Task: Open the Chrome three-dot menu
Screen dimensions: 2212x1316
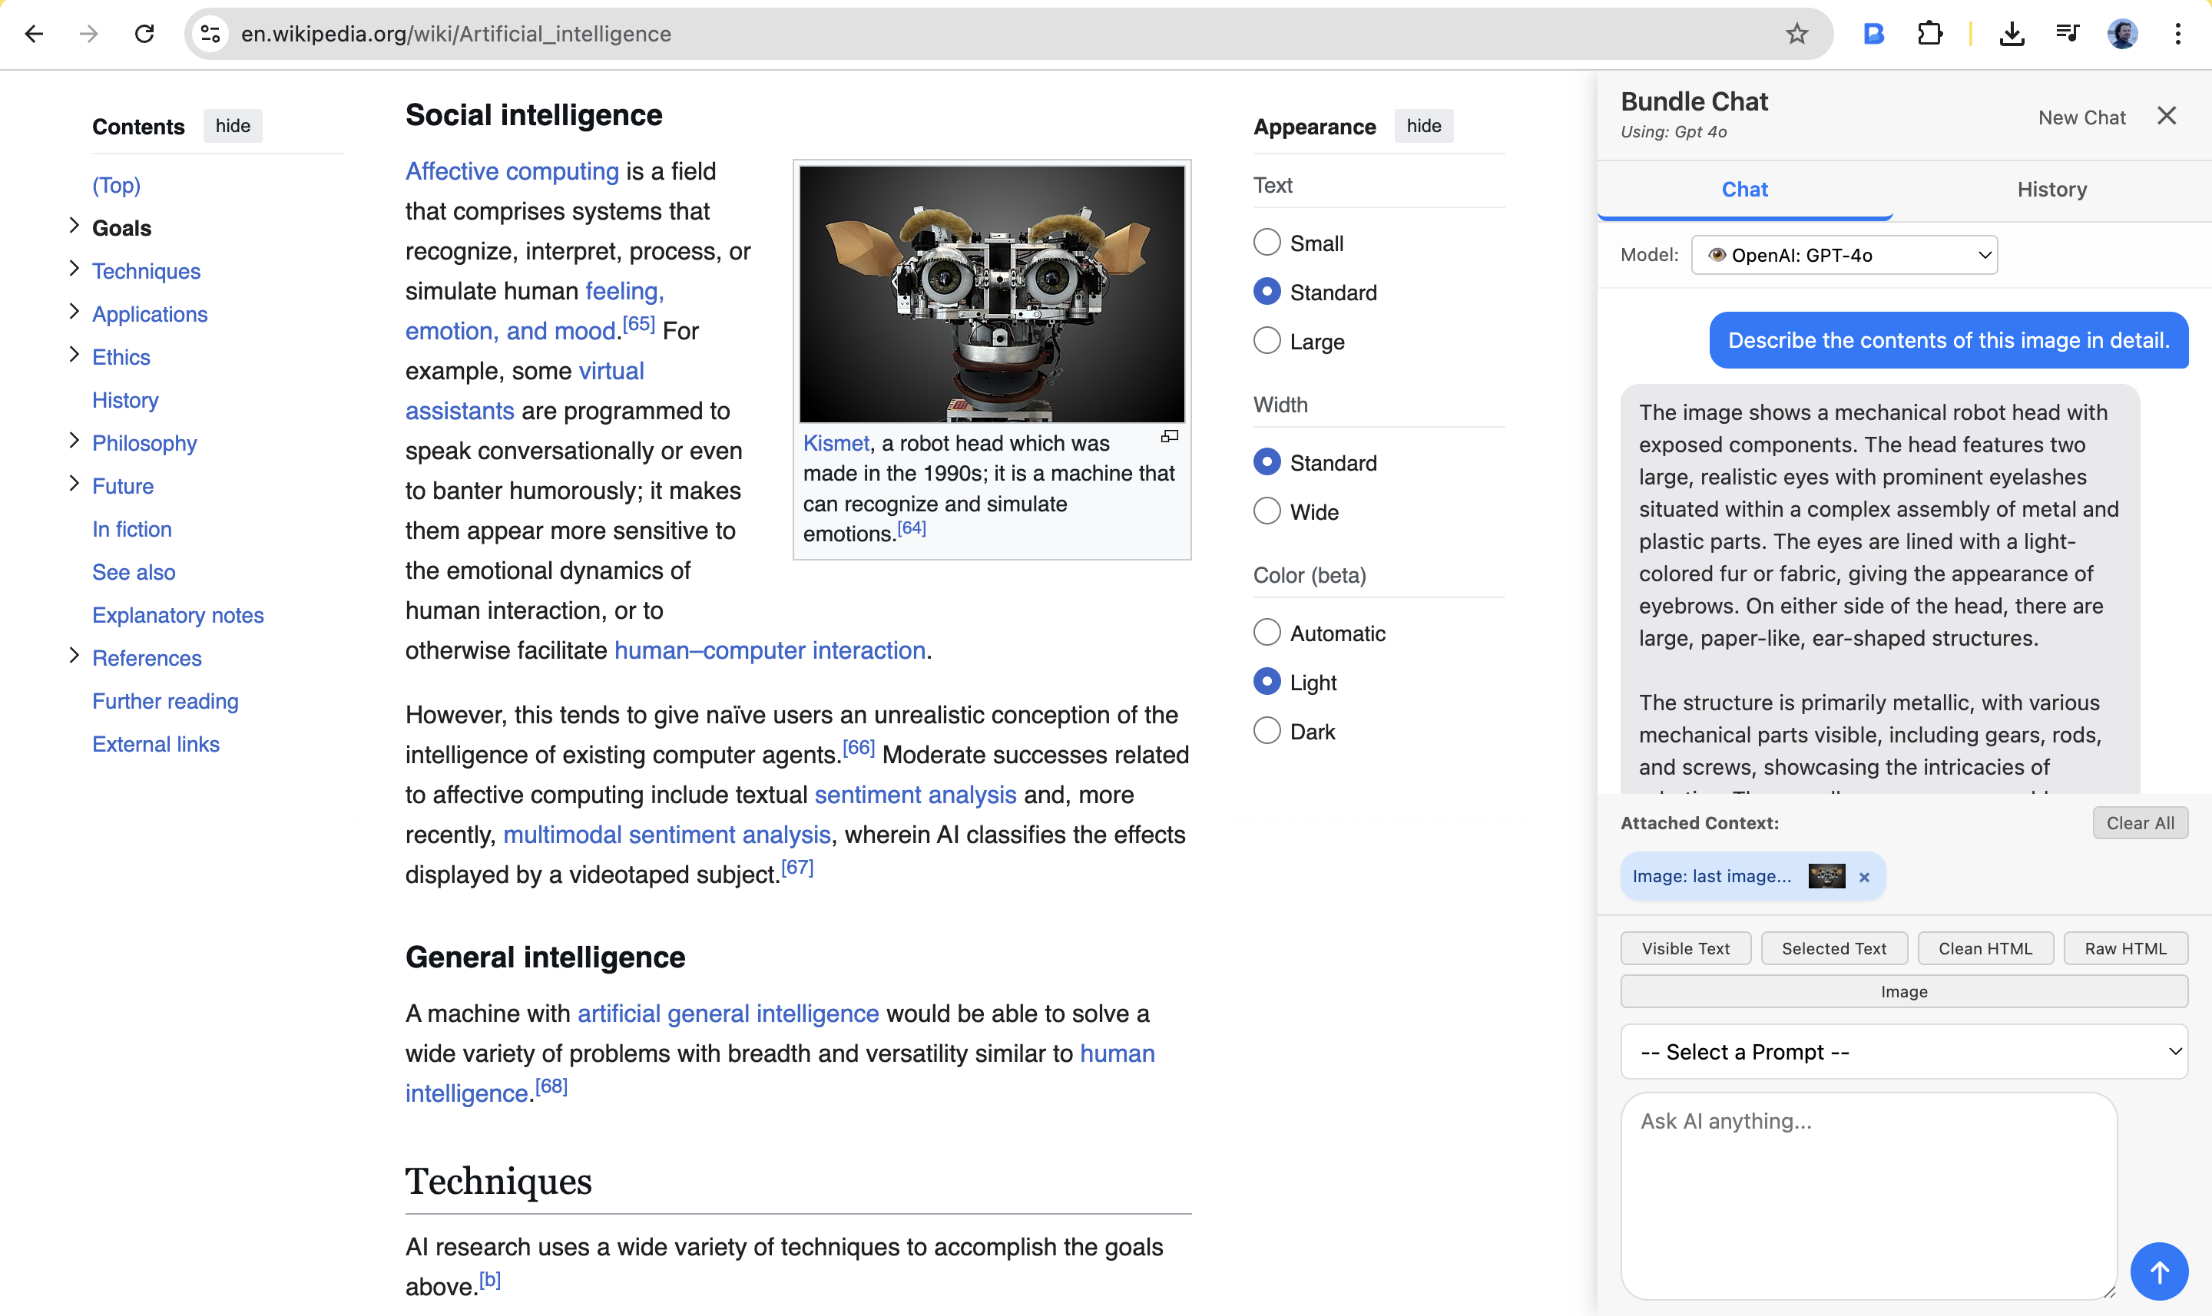Action: 2177,34
